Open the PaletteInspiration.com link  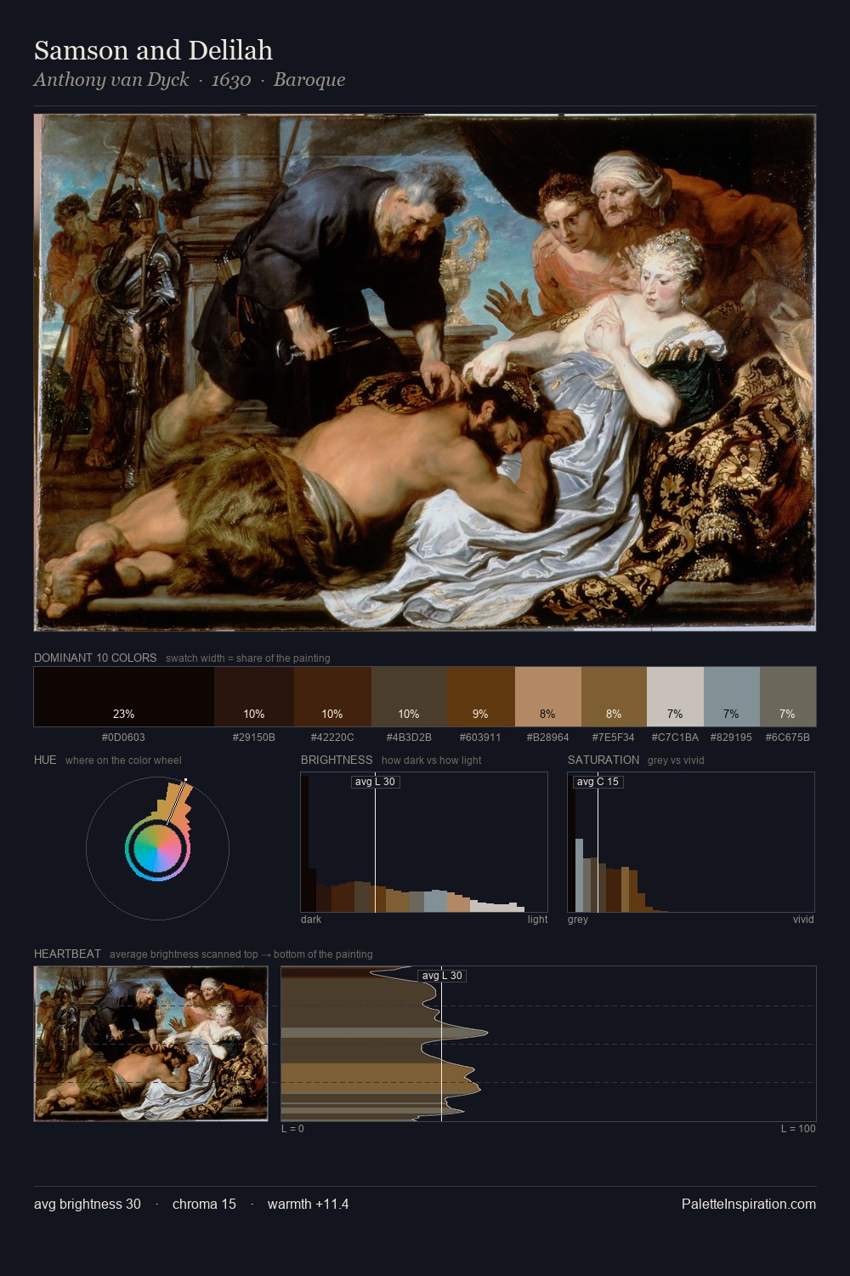749,1204
